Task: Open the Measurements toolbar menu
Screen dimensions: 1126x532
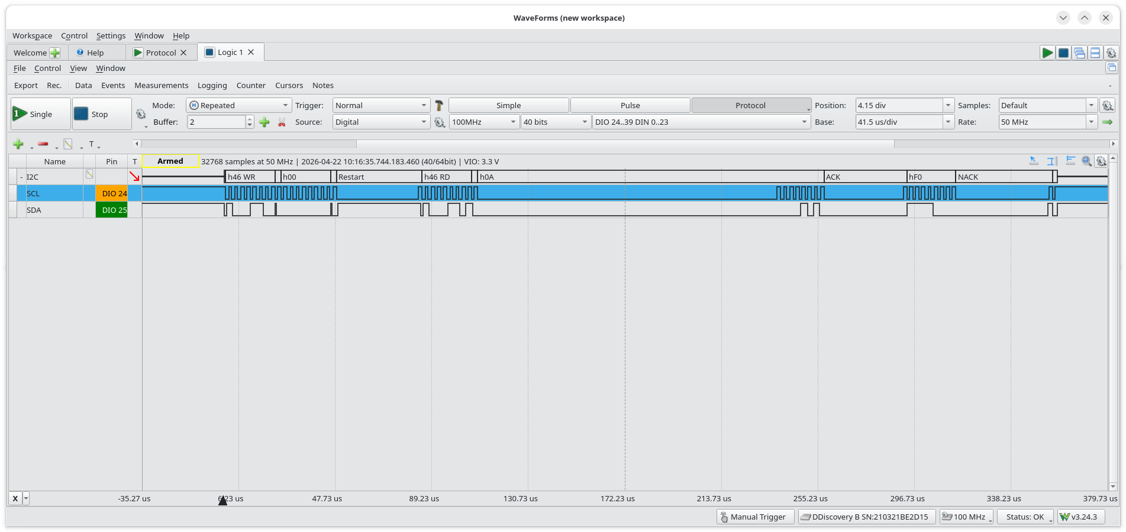Action: click(161, 85)
